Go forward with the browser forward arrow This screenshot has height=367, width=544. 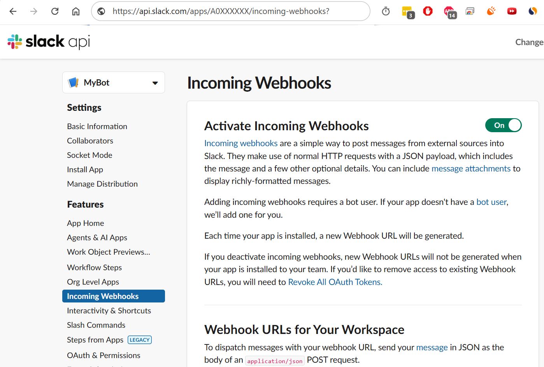coord(34,11)
